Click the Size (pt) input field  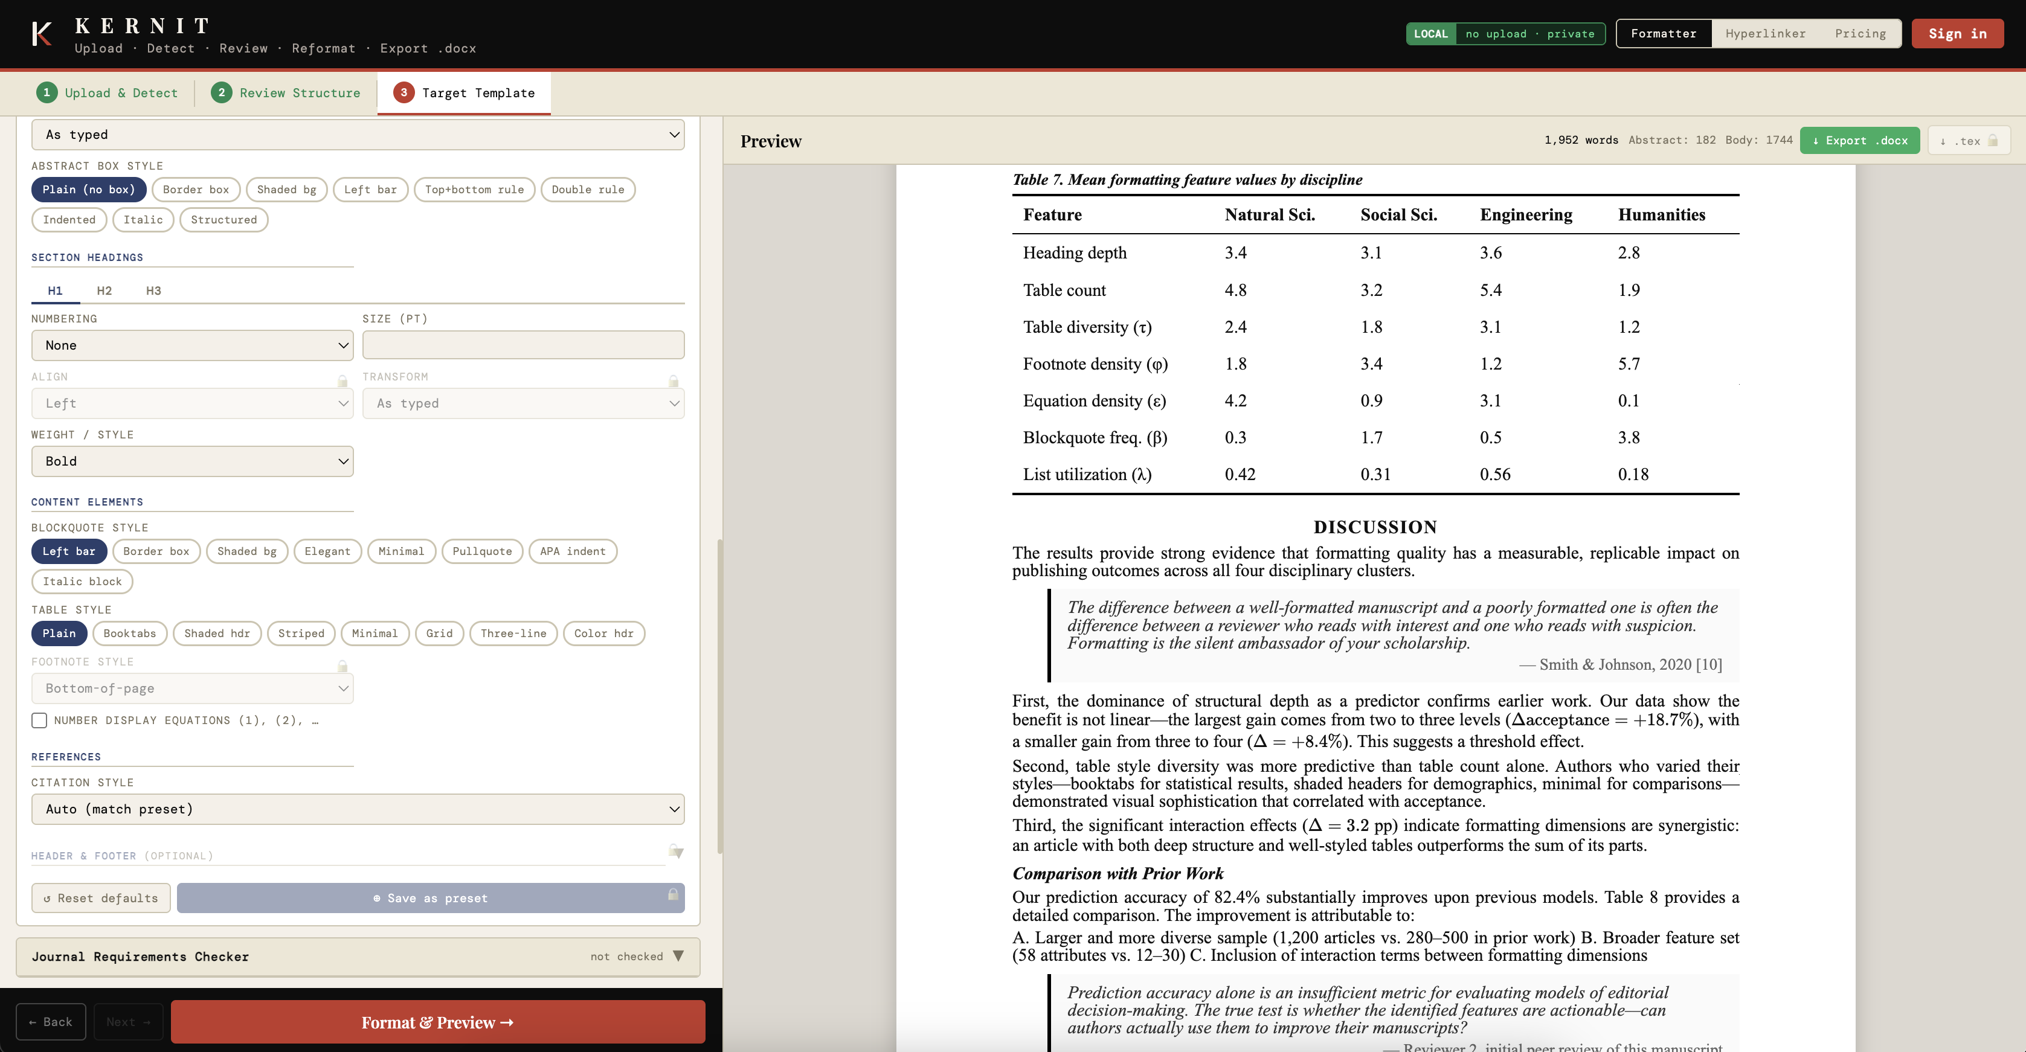pos(523,345)
